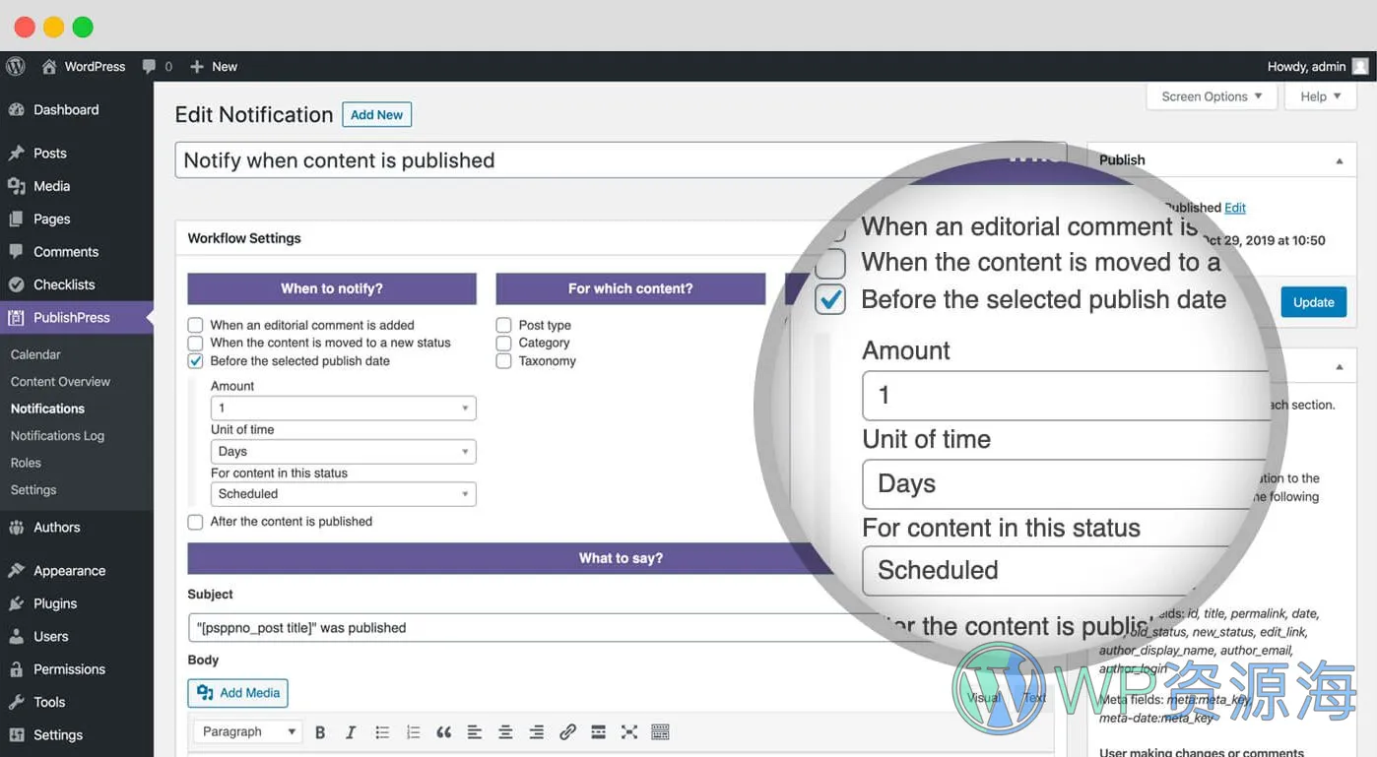
Task: Check 'After the content is published'
Action: coord(195,522)
